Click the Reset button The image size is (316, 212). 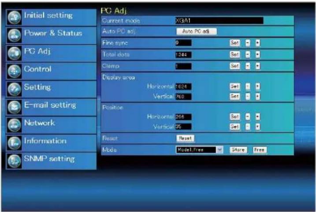(x=186, y=138)
